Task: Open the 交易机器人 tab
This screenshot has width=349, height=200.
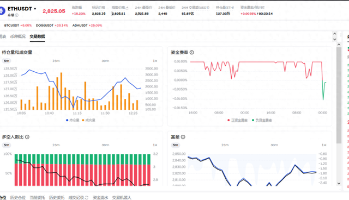Action: point(122,197)
